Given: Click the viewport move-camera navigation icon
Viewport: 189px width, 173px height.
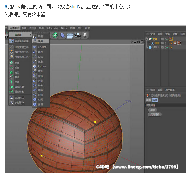Looking at the screenshot, I should pos(132,42).
